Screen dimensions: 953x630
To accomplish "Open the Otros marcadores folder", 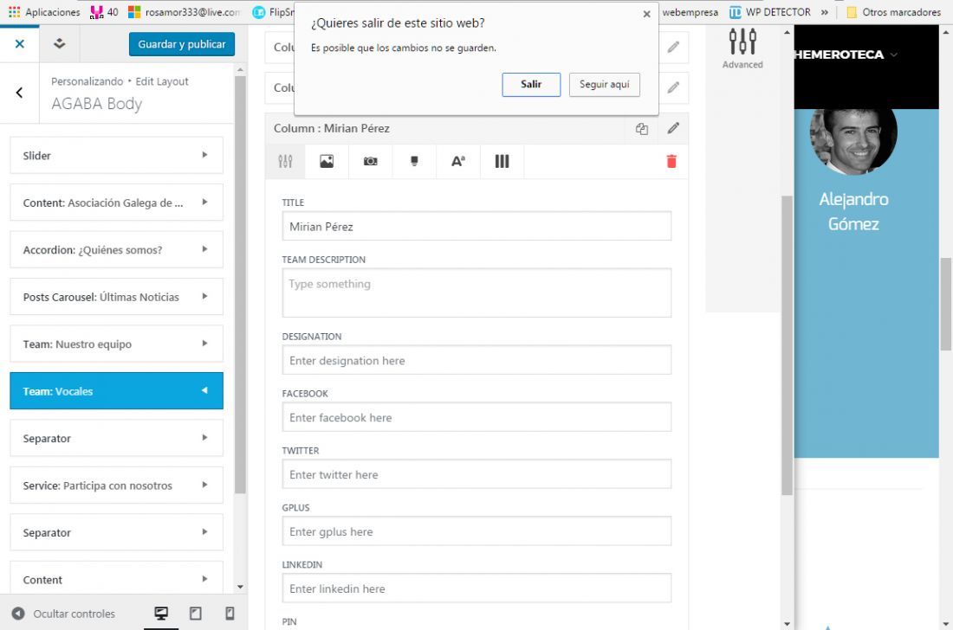I will [x=893, y=12].
